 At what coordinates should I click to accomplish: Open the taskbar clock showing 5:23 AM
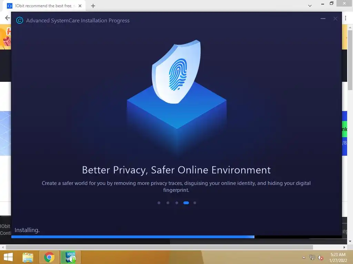coord(338,257)
